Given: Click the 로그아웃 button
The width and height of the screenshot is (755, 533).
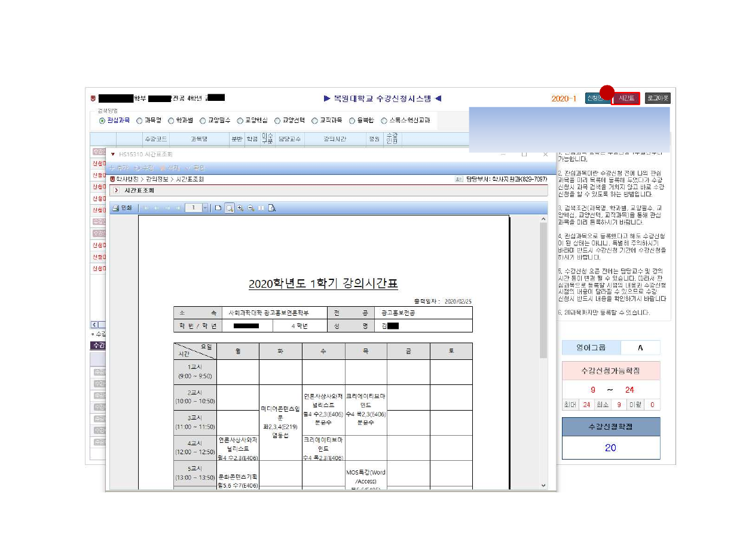Looking at the screenshot, I should [658, 98].
